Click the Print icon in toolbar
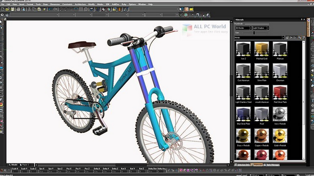 (18, 9)
